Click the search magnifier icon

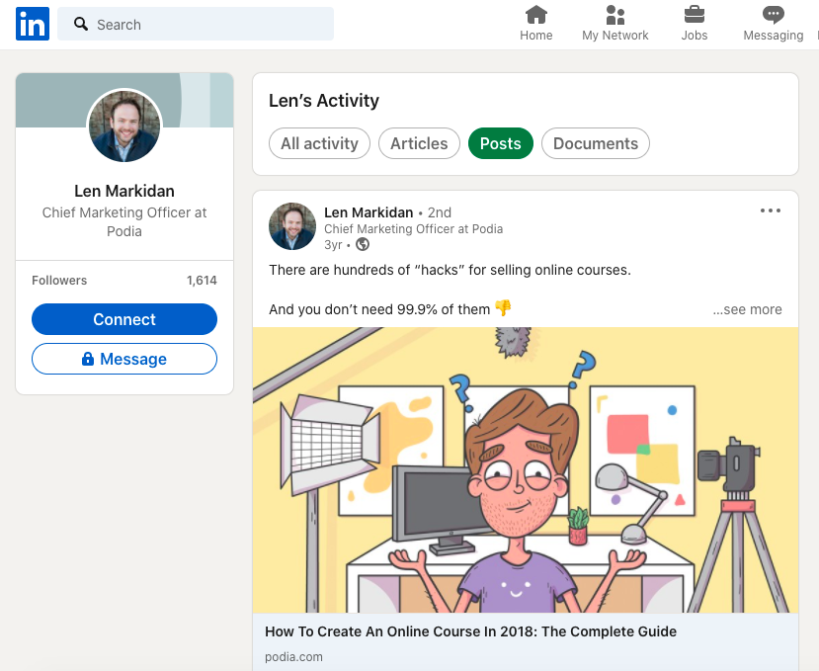point(81,25)
